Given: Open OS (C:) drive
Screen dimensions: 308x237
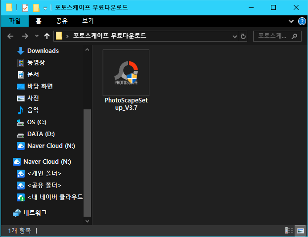Looking at the screenshot, I should [x=37, y=122].
